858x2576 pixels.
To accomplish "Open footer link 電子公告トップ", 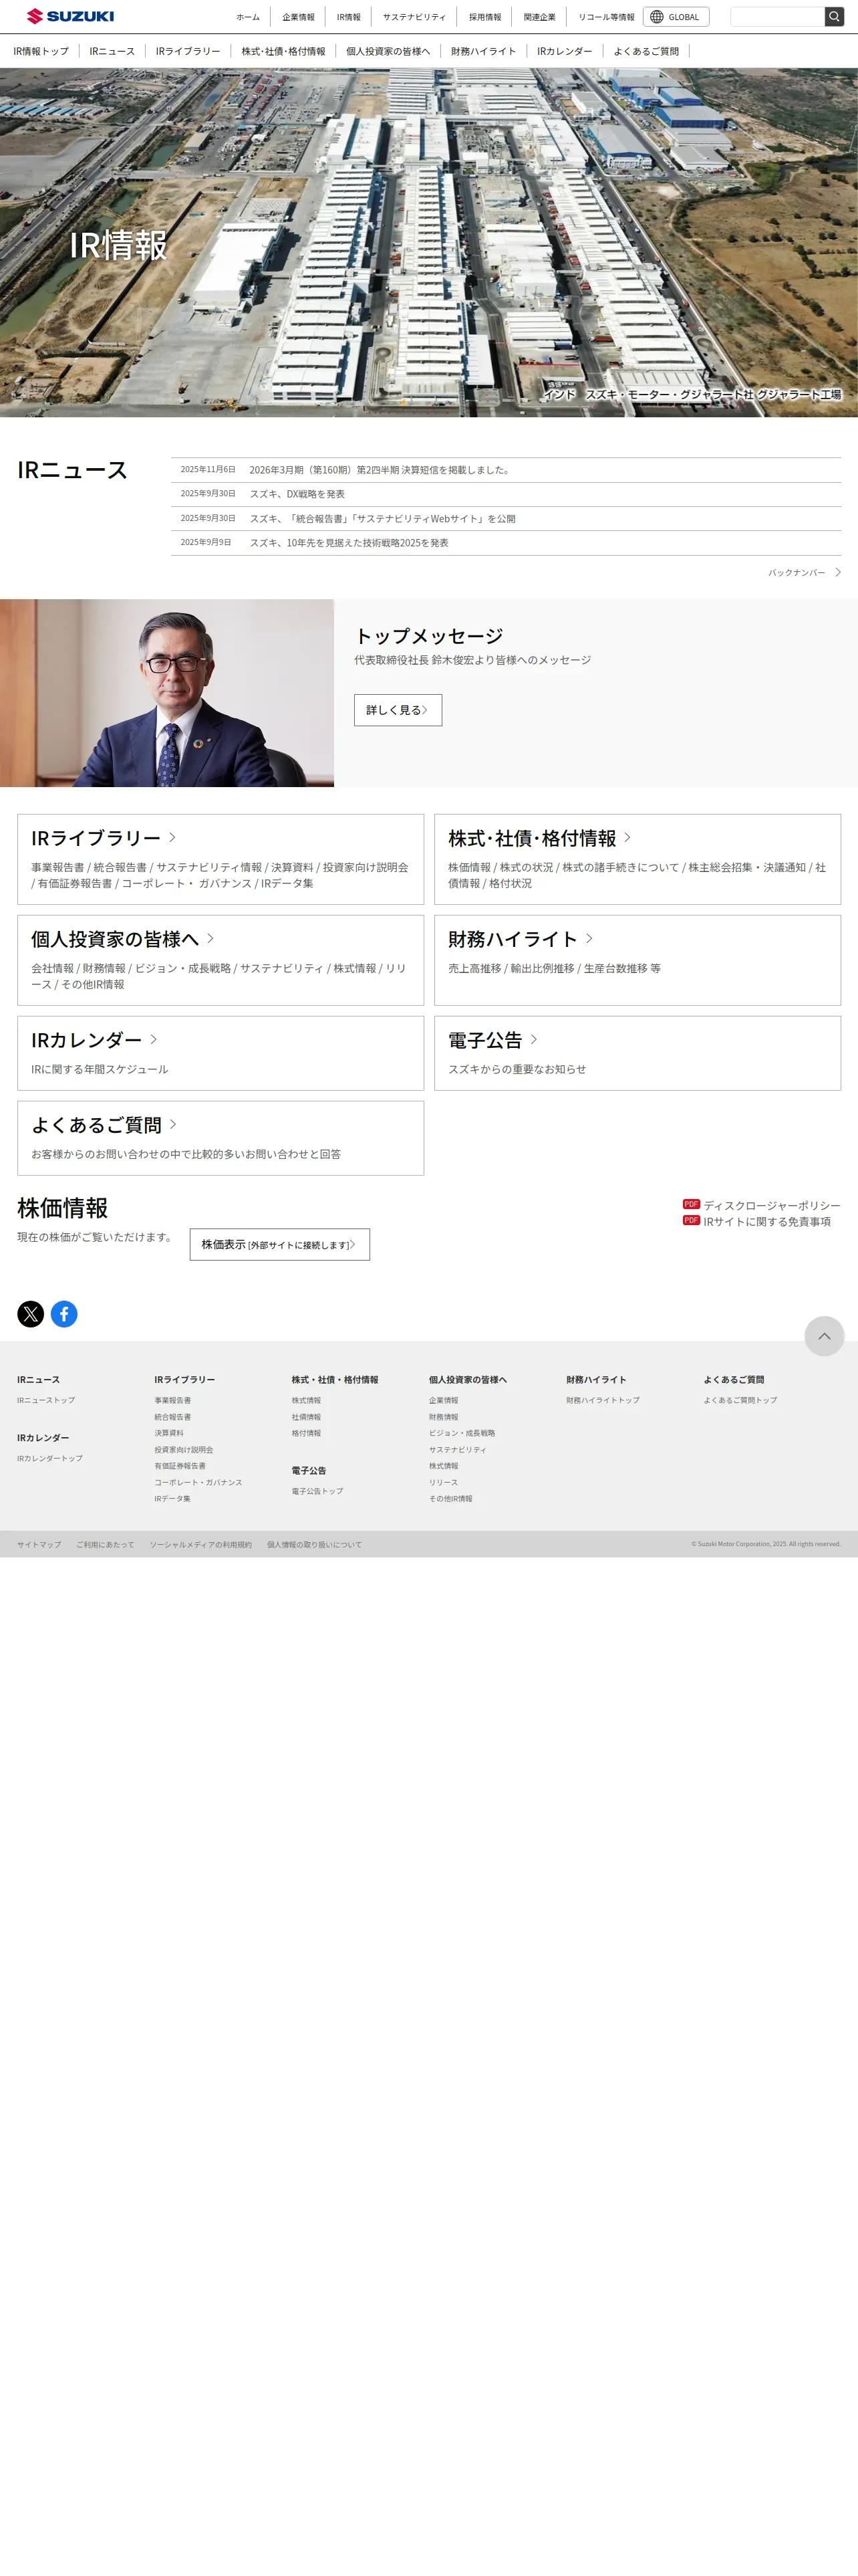I will (x=317, y=1491).
